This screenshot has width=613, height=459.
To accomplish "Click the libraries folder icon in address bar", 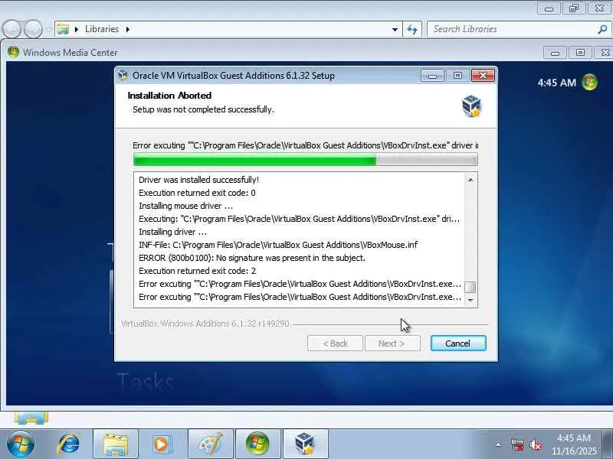I will click(x=63, y=29).
